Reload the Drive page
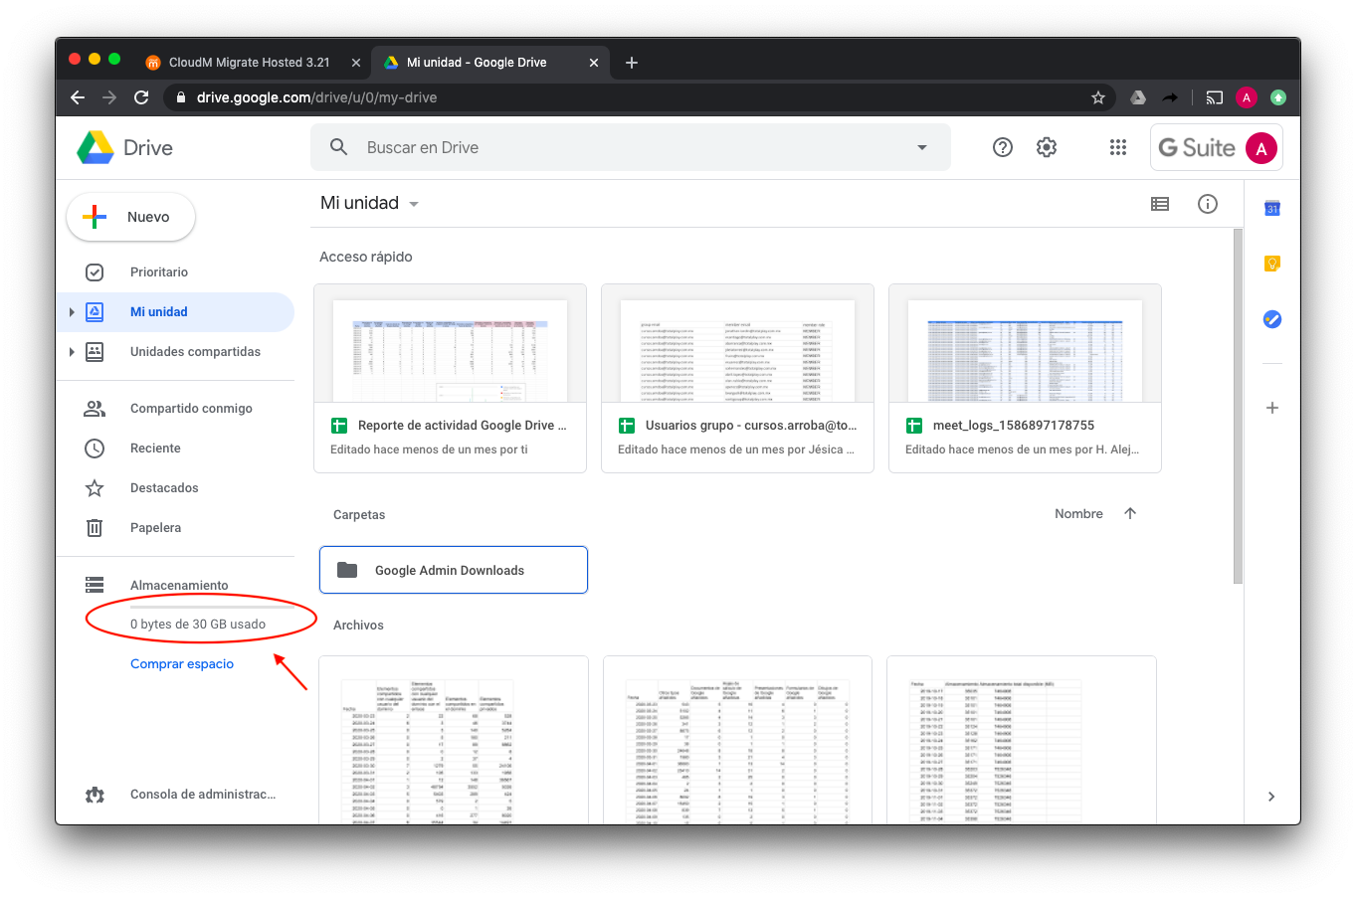The image size is (1356, 898). [141, 97]
